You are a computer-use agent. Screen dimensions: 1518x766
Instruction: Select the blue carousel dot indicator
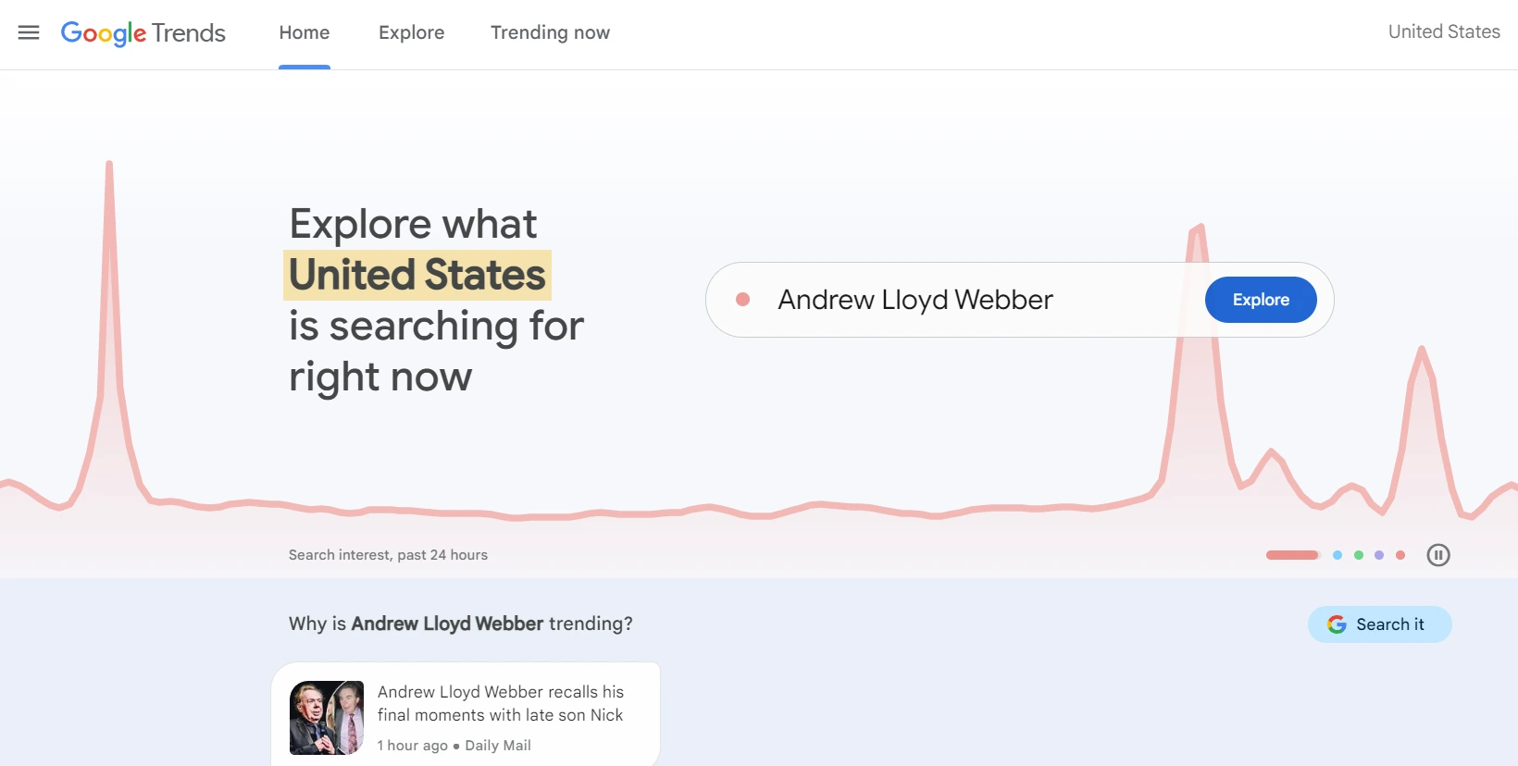1338,555
